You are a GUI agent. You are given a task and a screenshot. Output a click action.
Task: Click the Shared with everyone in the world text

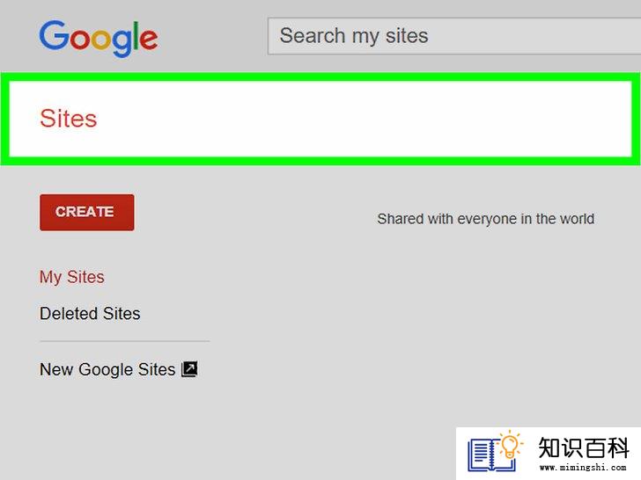pyautogui.click(x=486, y=219)
